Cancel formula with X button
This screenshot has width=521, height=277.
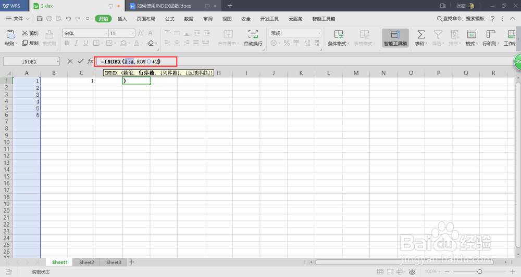pos(70,61)
